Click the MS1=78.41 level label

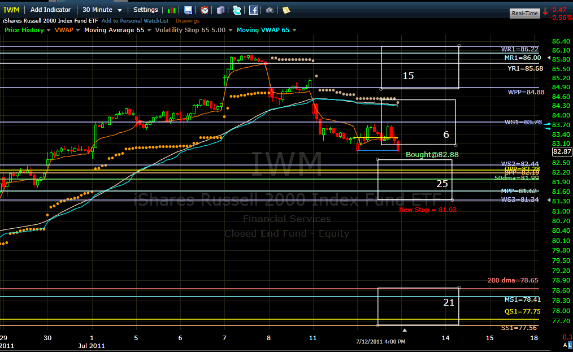(x=523, y=299)
